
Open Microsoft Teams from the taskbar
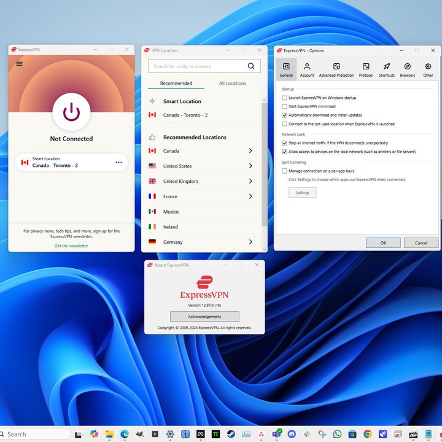[x=276, y=434]
